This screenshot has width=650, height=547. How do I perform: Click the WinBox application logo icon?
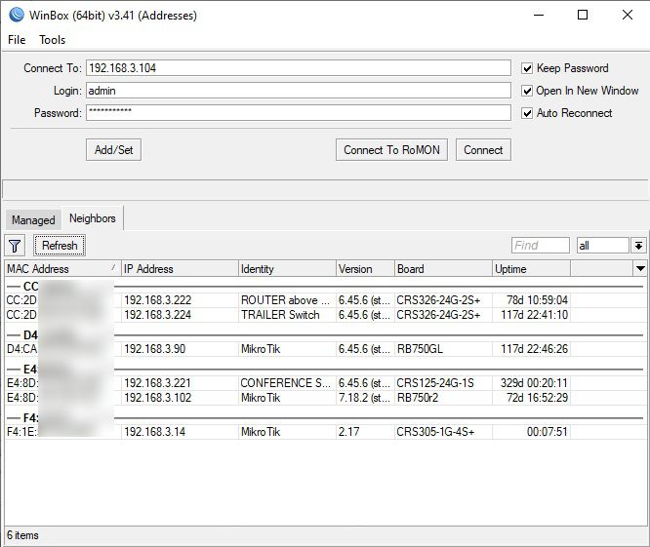click(x=17, y=15)
